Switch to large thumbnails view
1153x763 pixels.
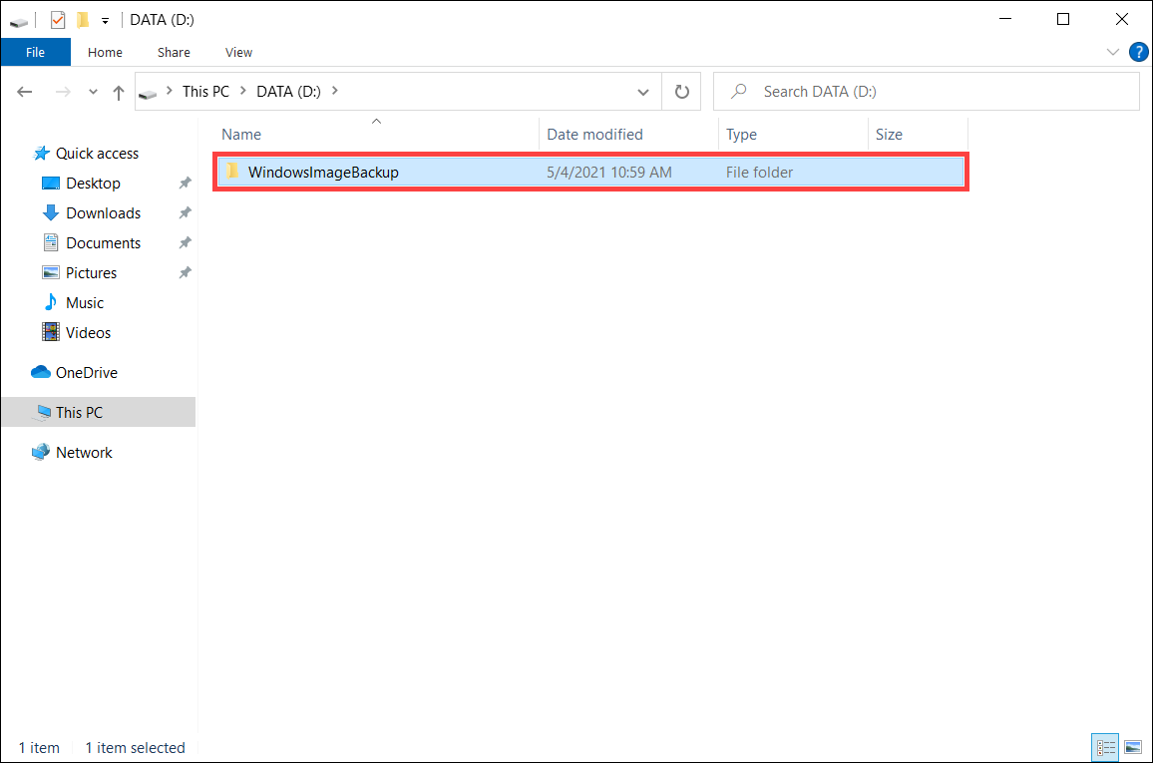pos(1133,747)
